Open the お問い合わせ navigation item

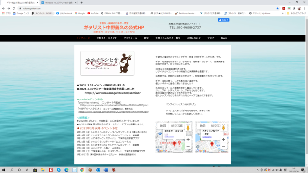193,38
